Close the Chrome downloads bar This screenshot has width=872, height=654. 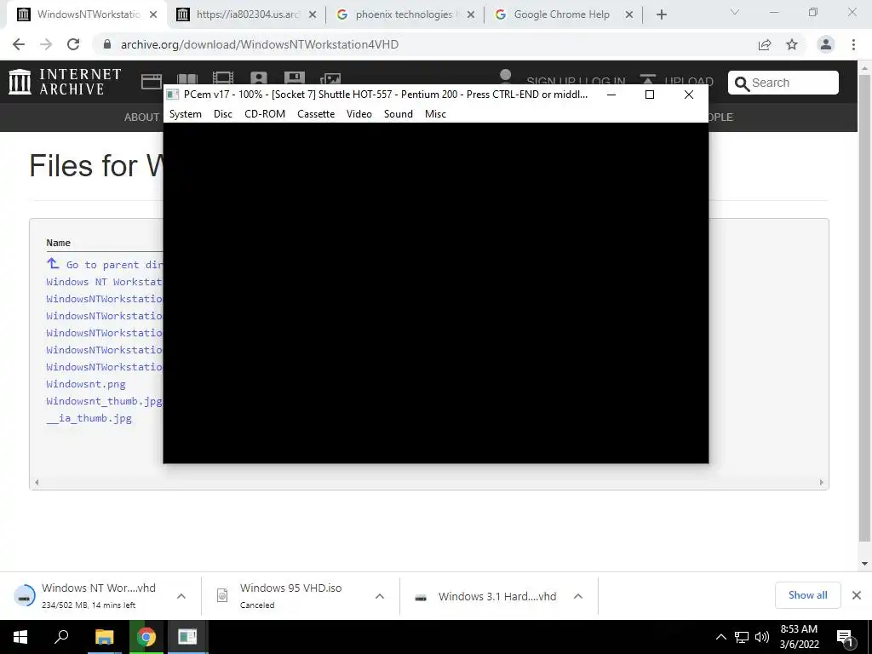coord(857,595)
